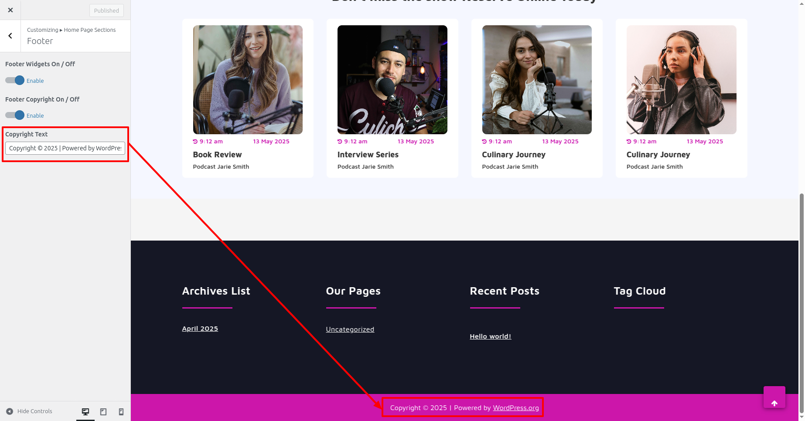Open the Hello world! recent post
The height and width of the screenshot is (421, 805).
pyautogui.click(x=490, y=336)
